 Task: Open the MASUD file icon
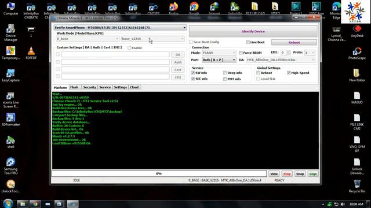(x=357, y=98)
